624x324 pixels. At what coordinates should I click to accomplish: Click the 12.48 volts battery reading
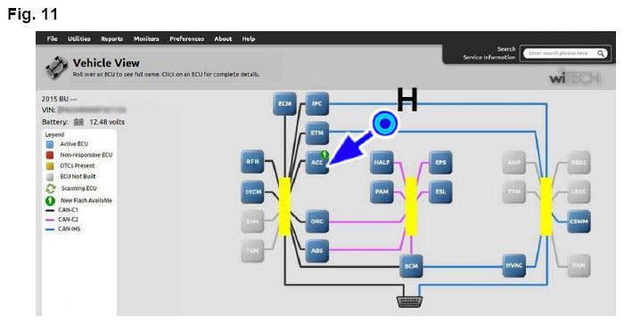coord(107,122)
